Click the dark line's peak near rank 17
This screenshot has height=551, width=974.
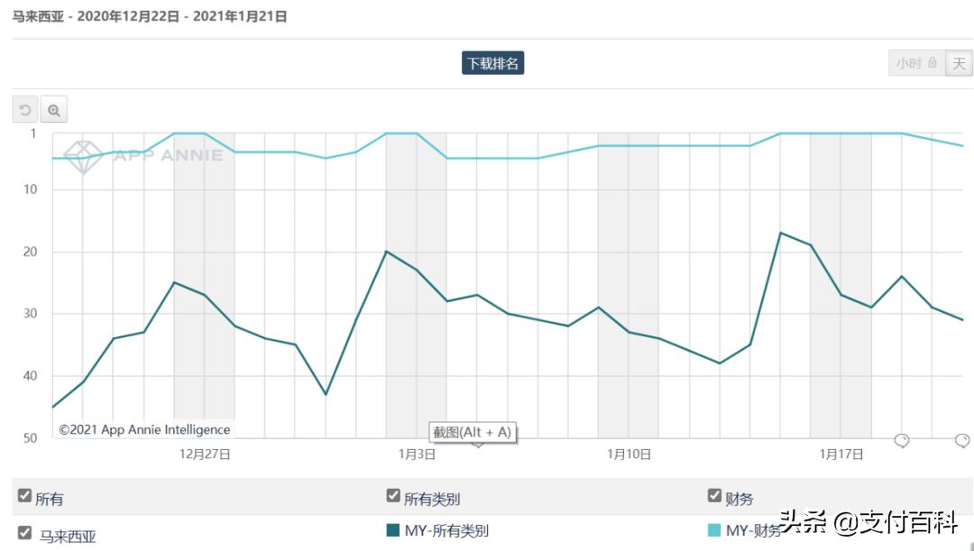tap(781, 233)
